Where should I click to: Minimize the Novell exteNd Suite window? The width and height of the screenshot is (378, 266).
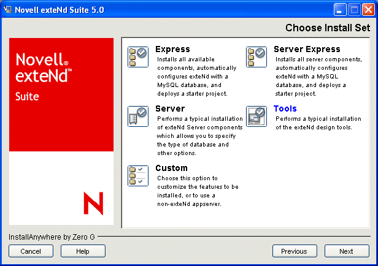coord(340,10)
